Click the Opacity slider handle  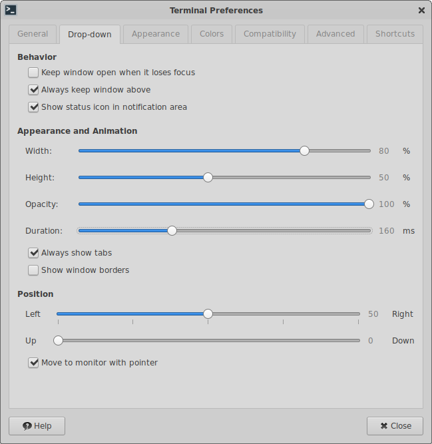point(369,204)
